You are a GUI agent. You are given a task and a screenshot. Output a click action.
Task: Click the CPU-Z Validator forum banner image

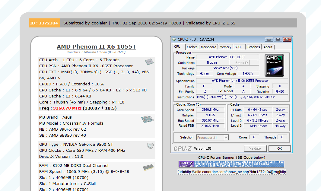coord(231,164)
